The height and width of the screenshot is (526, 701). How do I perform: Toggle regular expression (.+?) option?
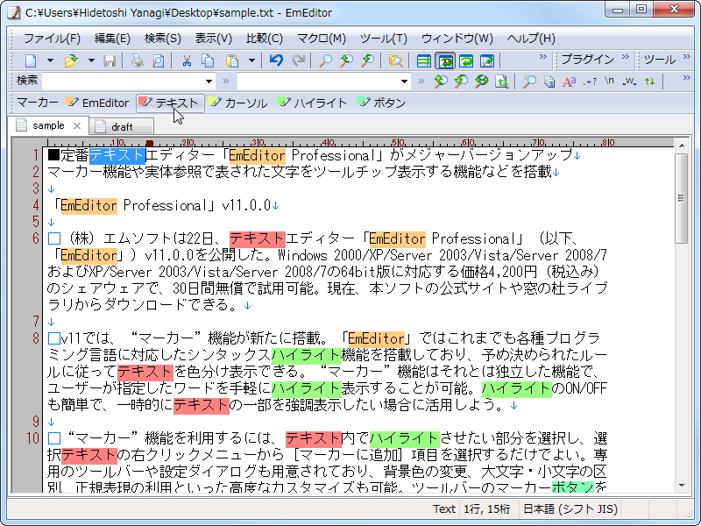pyautogui.click(x=590, y=82)
